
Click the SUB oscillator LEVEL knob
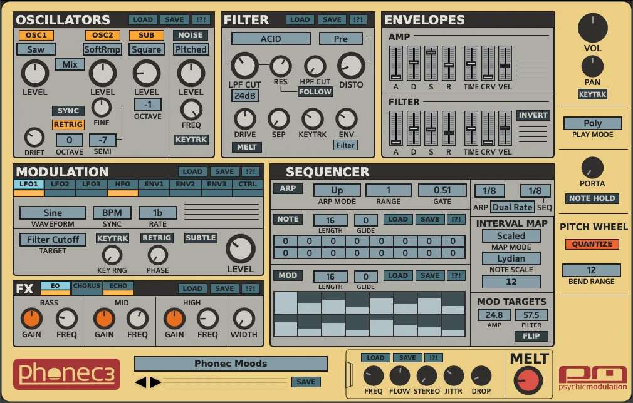pyautogui.click(x=147, y=73)
